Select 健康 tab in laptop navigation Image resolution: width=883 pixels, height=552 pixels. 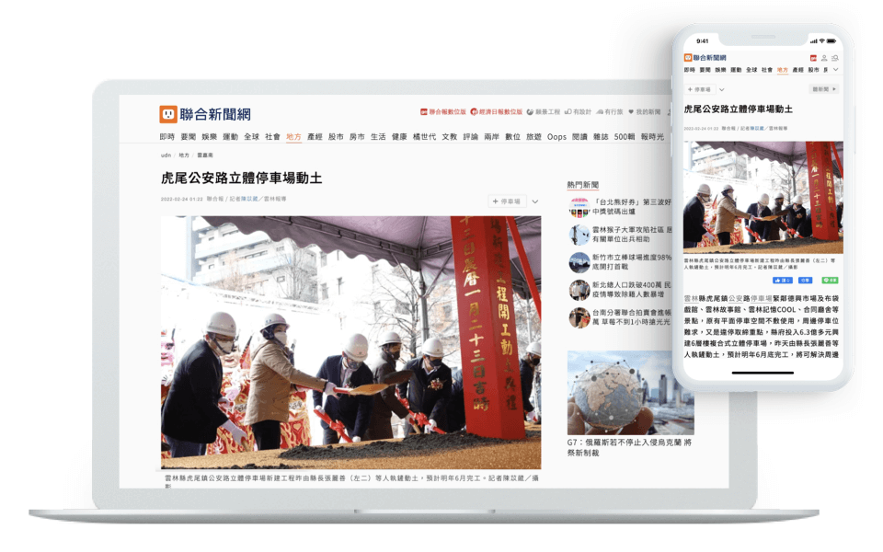[399, 137]
